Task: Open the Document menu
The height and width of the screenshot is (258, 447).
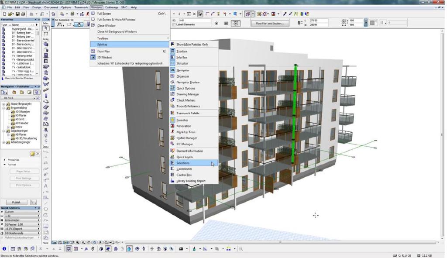Action: (51, 7)
